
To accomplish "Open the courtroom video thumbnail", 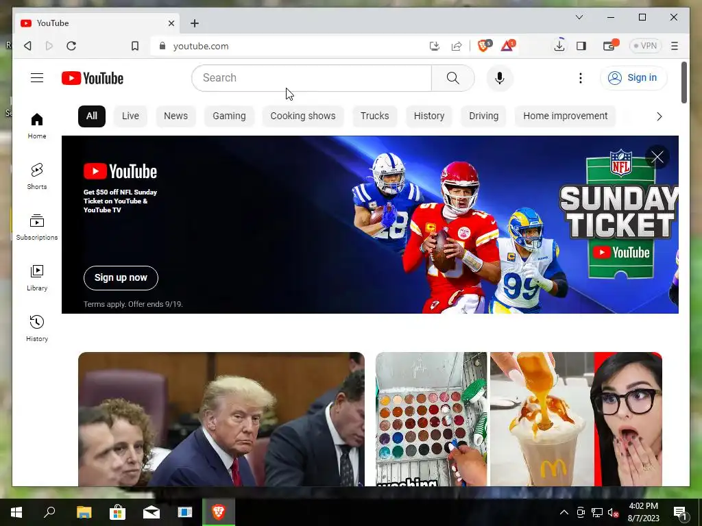I will coord(221,419).
